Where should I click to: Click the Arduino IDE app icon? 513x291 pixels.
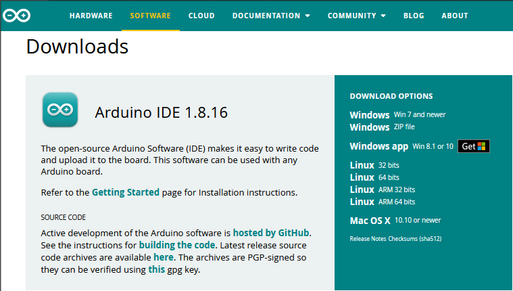[60, 110]
